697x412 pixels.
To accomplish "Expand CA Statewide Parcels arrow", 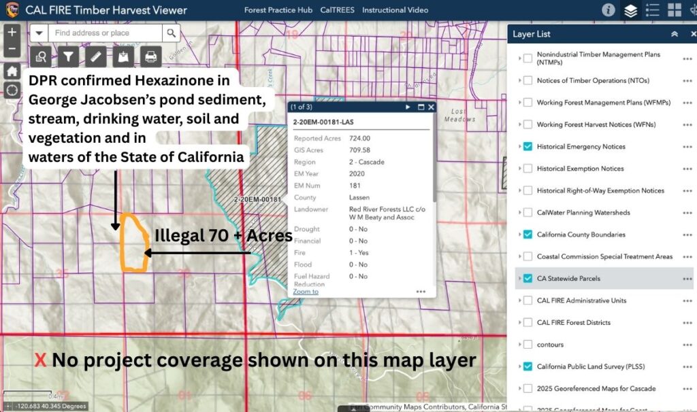I will 519,278.
